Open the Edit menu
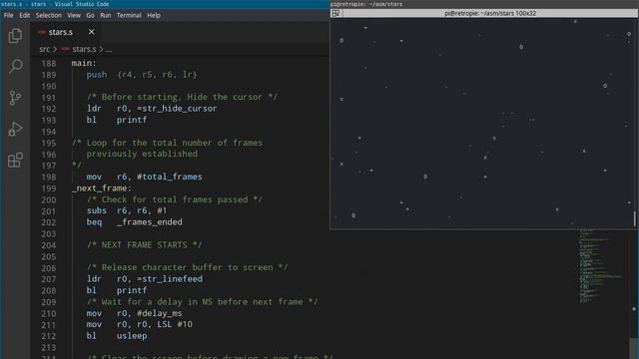639x359 pixels. 24,16
